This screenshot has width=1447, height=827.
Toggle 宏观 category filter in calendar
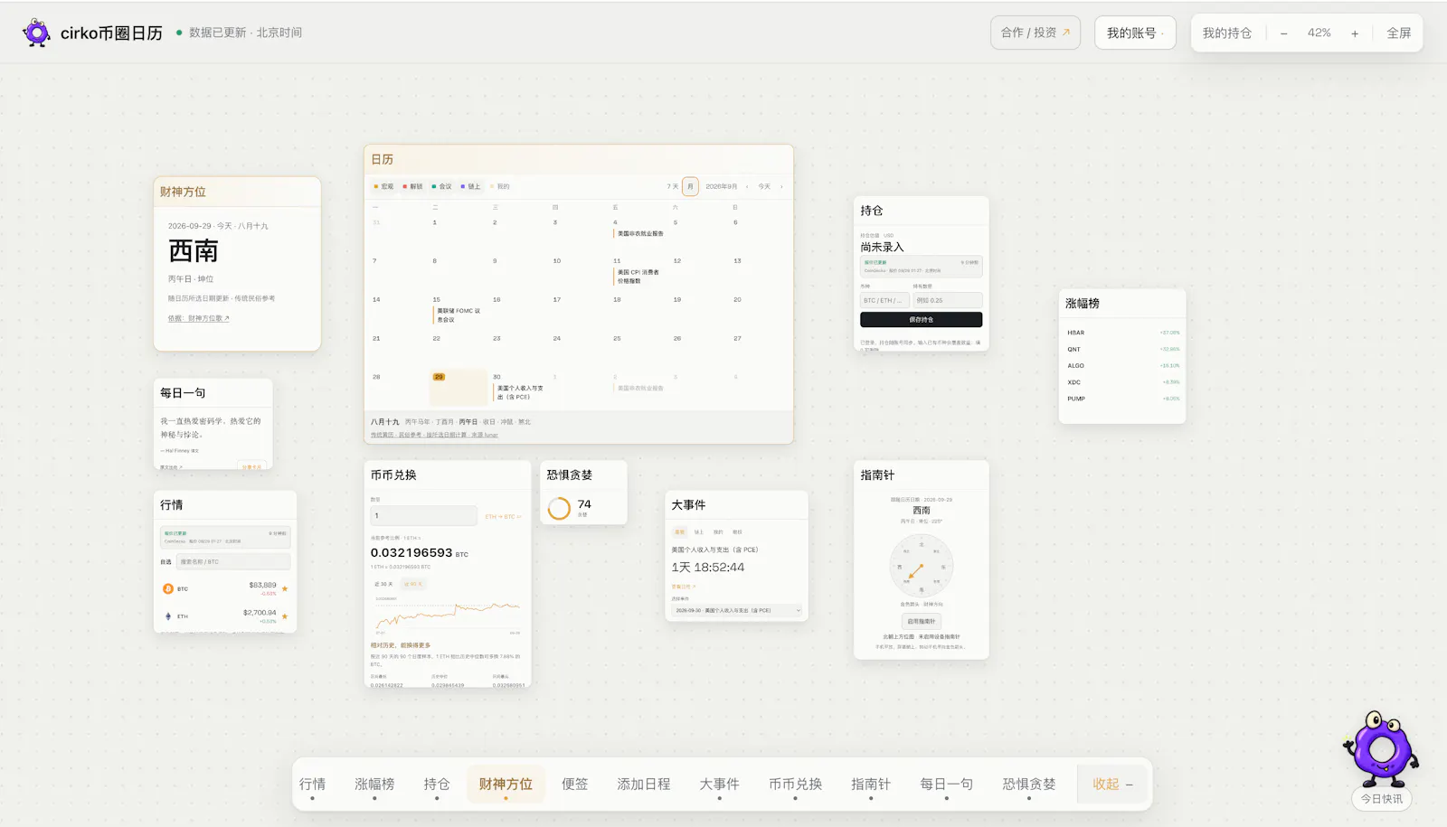click(x=384, y=186)
